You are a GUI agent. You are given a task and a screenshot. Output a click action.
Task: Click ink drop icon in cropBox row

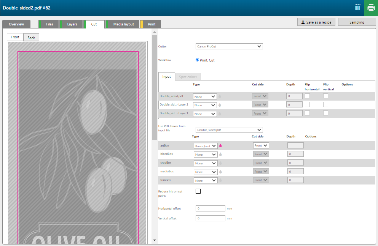pos(220,163)
